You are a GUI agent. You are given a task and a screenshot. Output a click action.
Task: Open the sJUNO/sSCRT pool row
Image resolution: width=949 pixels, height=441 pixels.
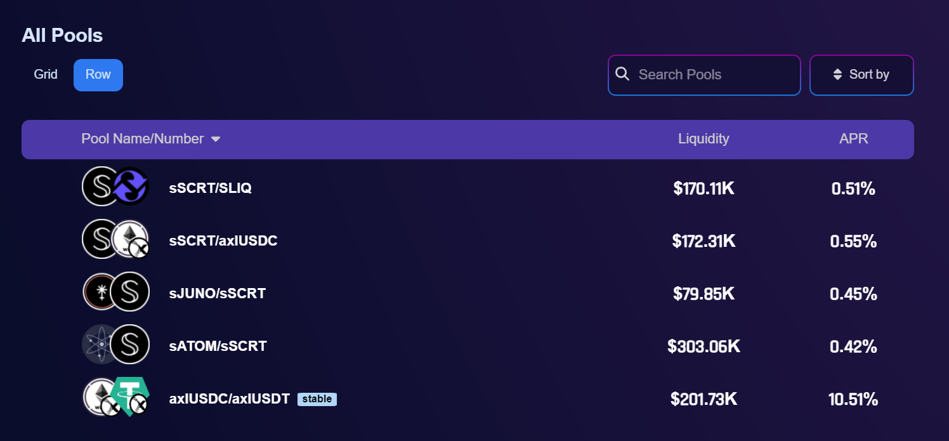click(468, 293)
